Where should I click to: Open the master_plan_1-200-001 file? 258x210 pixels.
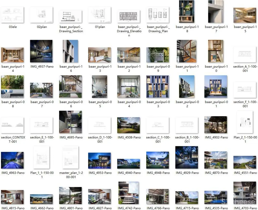[x=70, y=158]
